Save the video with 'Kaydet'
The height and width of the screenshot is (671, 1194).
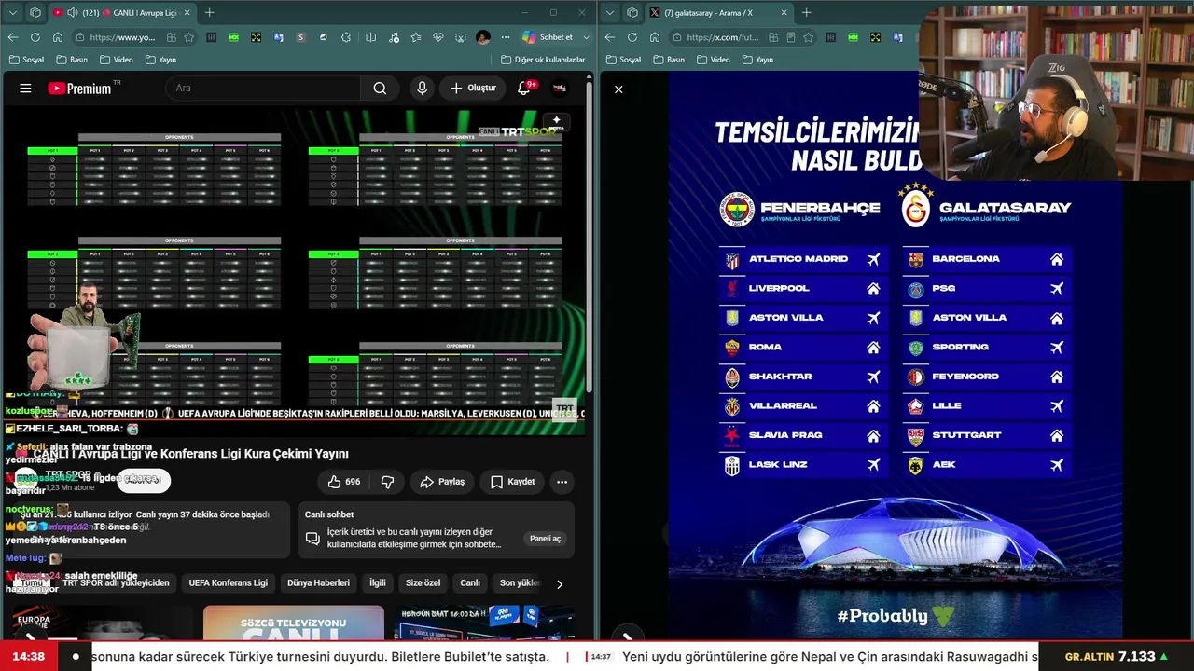click(512, 482)
